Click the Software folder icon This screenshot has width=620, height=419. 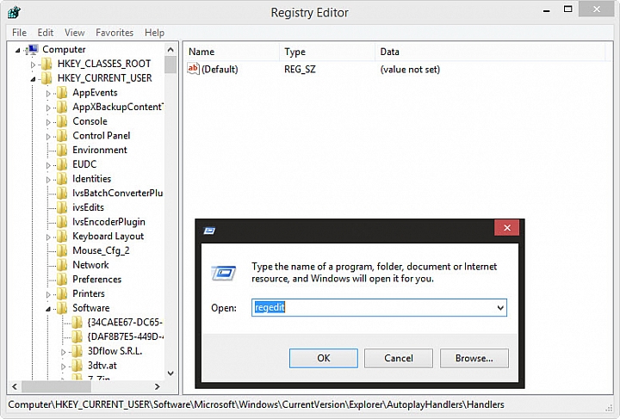pos(62,308)
